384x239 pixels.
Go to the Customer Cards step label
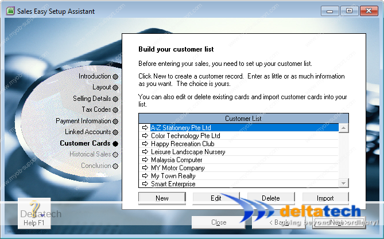coord(85,143)
